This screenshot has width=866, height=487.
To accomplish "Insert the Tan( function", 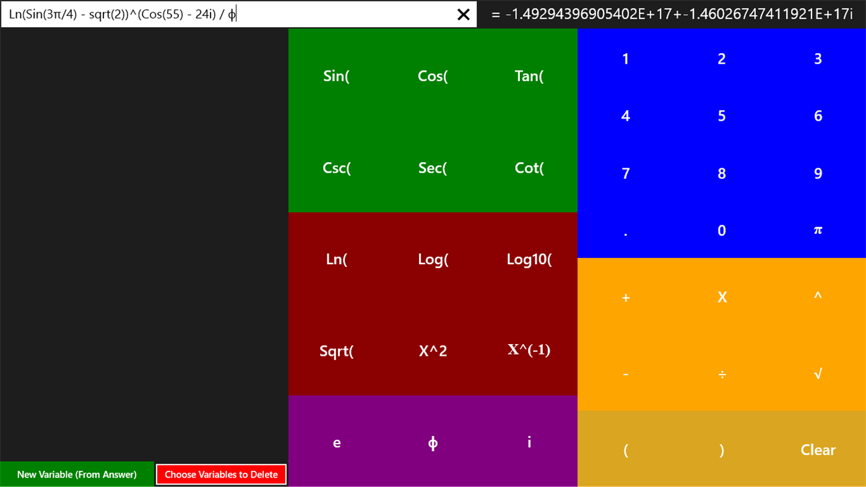I will pos(529,75).
